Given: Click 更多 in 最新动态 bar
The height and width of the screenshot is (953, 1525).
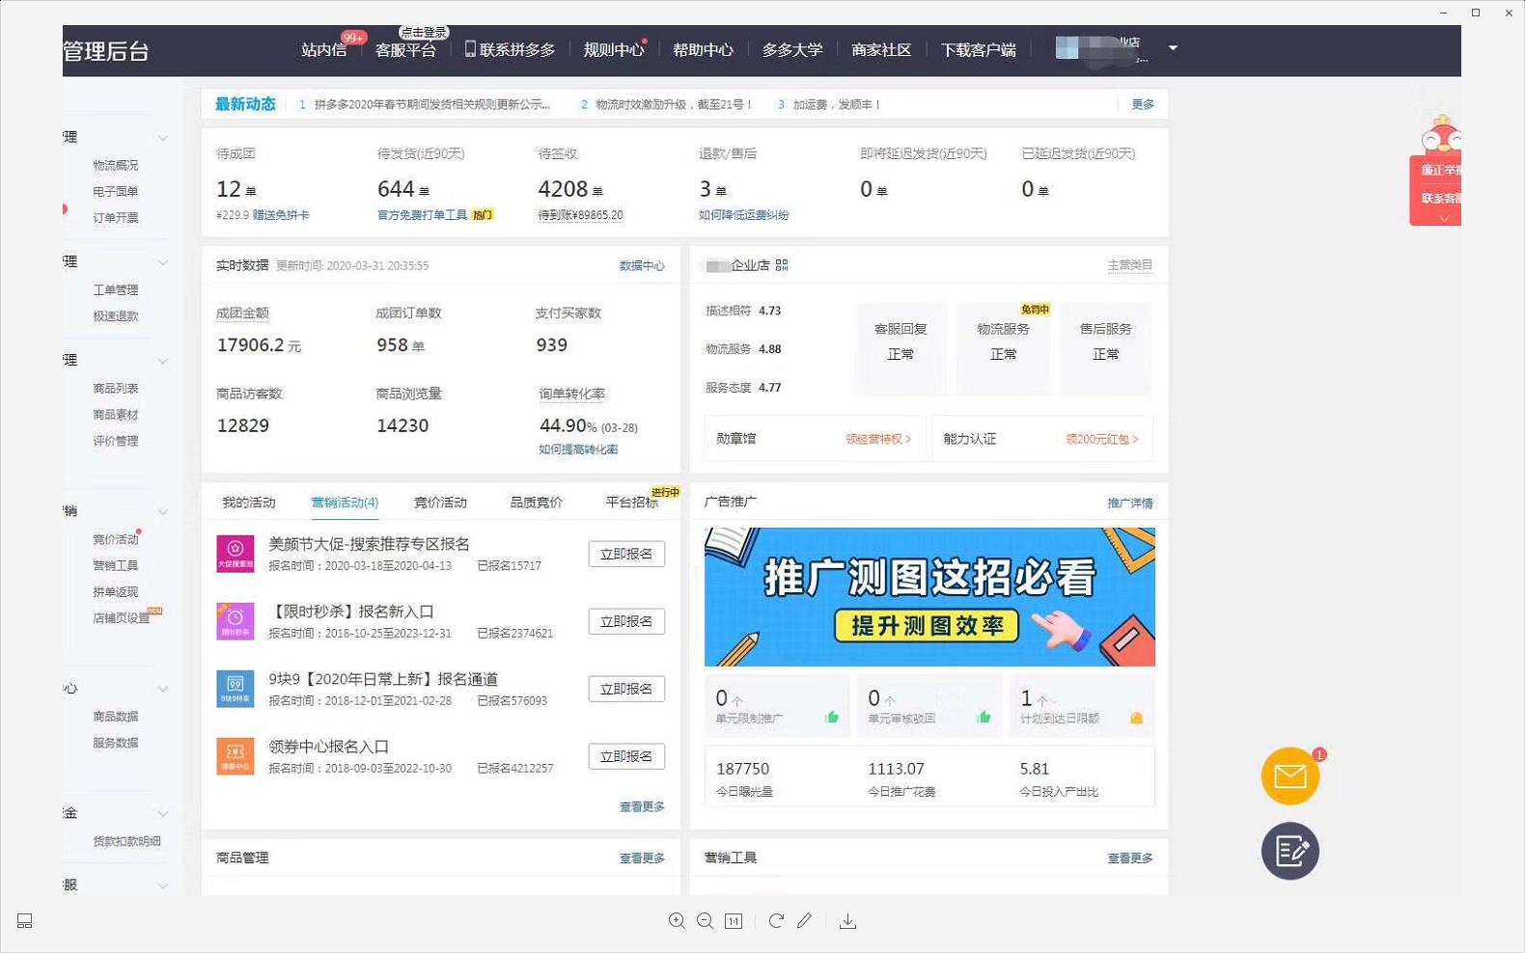Looking at the screenshot, I should [x=1143, y=104].
